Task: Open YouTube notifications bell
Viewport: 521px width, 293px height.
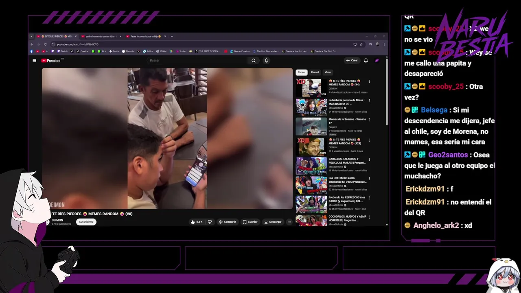Action: tap(366, 61)
